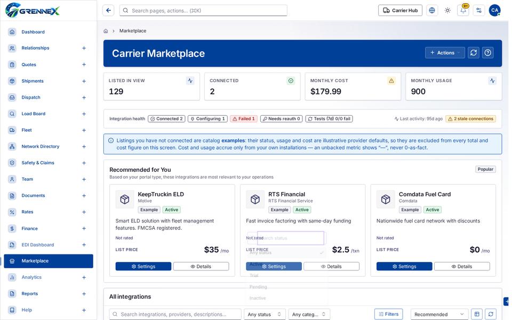512x320 pixels.
Task: Toggle light theme with the sun icon
Action: (447, 11)
